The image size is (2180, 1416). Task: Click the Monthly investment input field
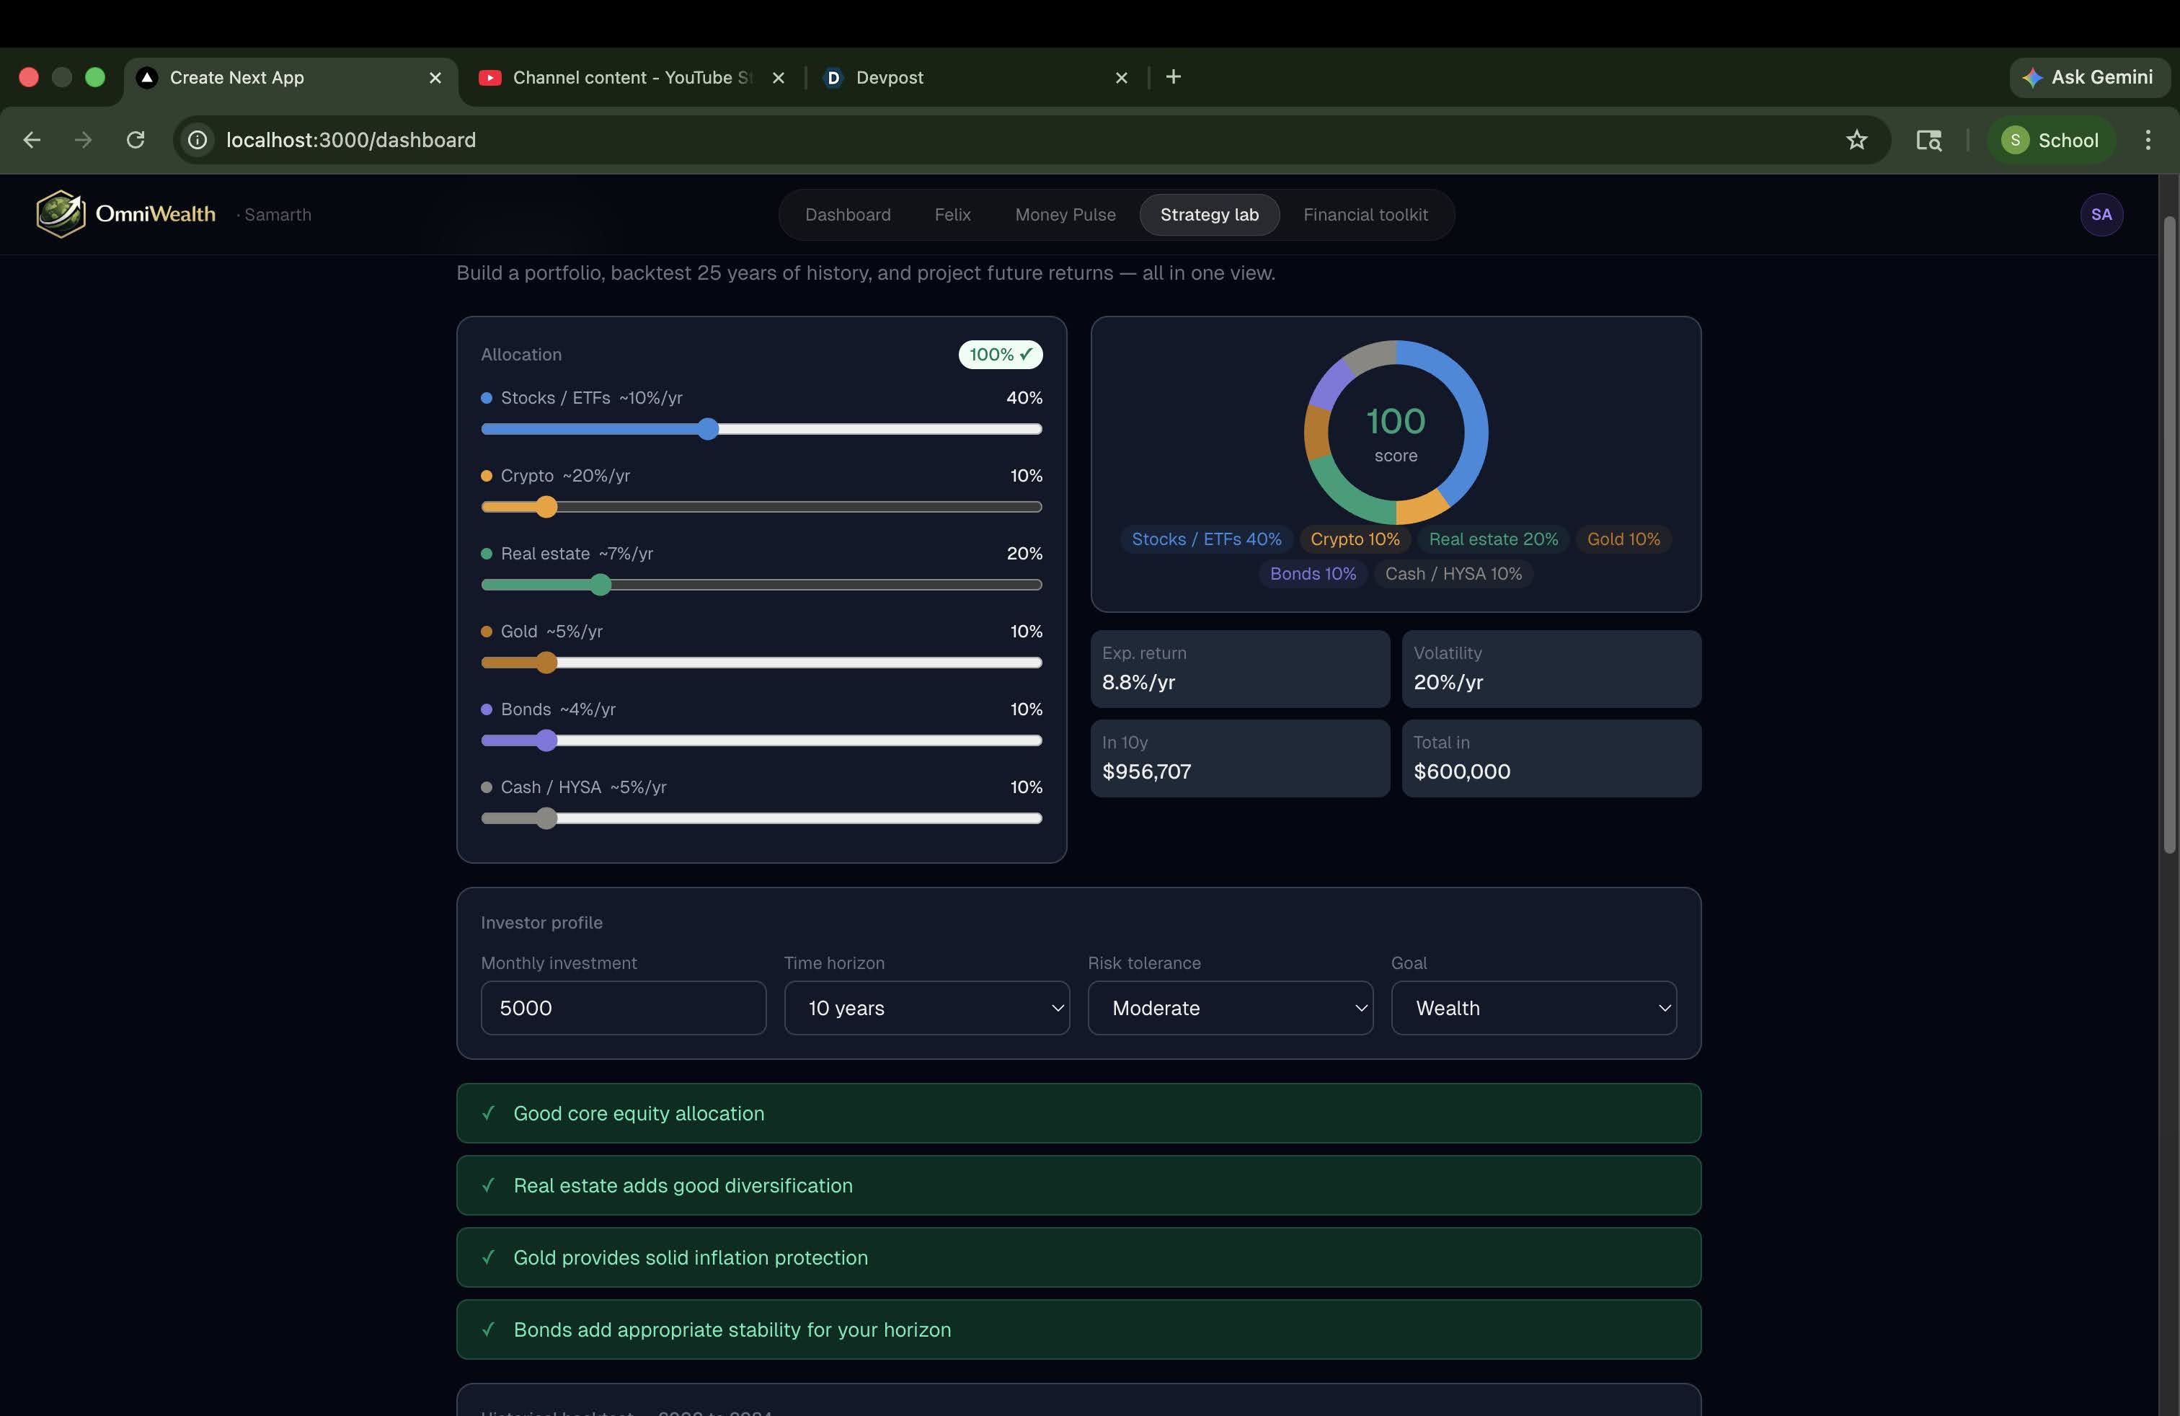(623, 1007)
